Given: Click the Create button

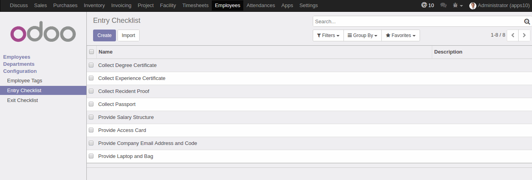Looking at the screenshot, I should tap(105, 35).
